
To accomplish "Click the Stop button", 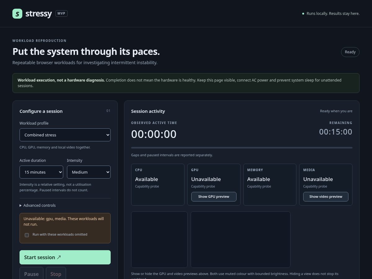I will point(56,274).
